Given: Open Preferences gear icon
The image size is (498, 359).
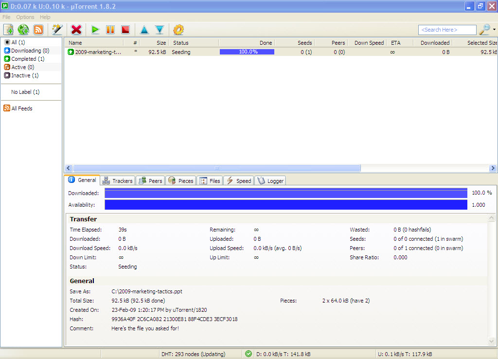Looking at the screenshot, I should tap(178, 30).
